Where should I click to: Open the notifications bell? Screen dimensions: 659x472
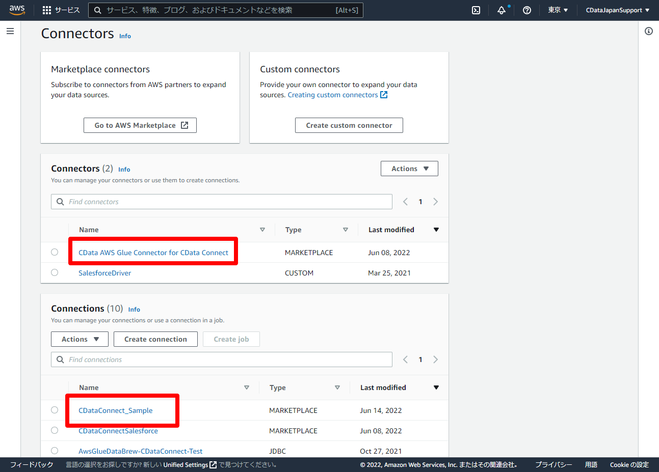point(502,10)
